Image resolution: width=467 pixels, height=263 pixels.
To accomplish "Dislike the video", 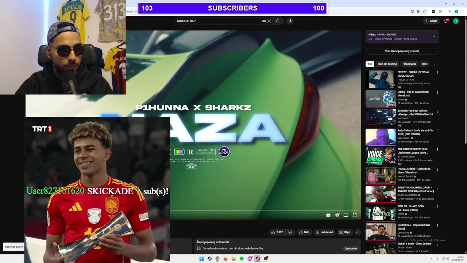I will click(x=290, y=232).
